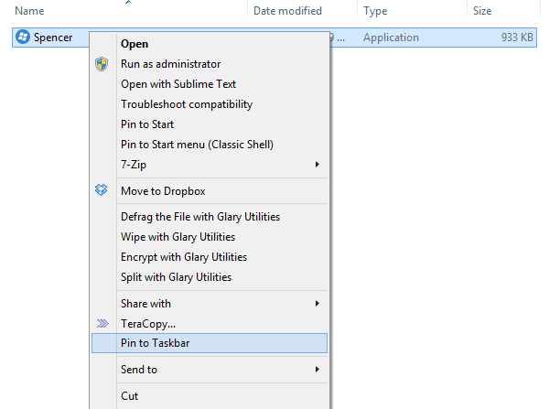Choose Open with Sublime Text
The width and height of the screenshot is (549, 409).
[x=210, y=84]
